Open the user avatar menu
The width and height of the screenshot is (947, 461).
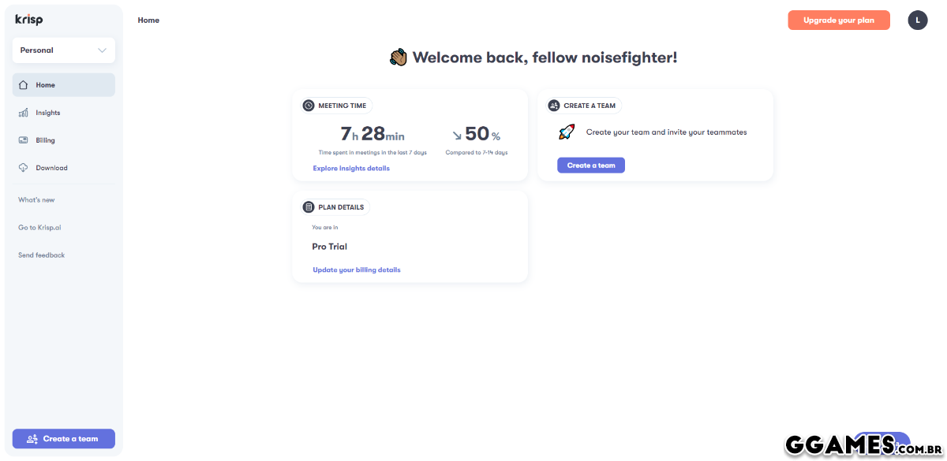[918, 20]
